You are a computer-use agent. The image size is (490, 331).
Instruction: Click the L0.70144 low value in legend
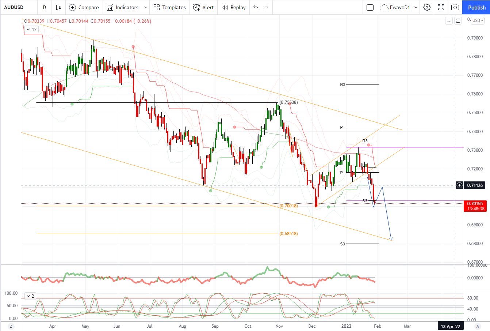click(79, 21)
